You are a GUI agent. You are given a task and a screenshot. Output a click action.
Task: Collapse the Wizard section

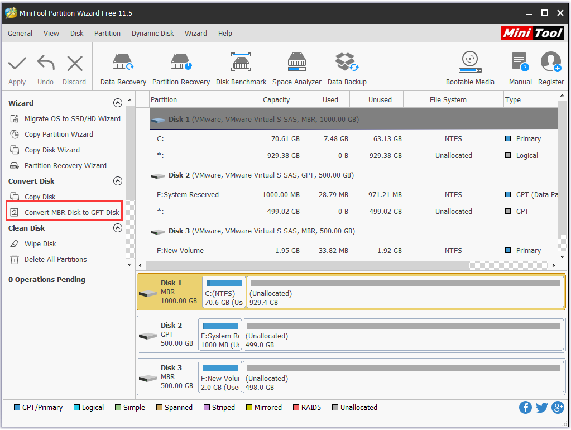(x=118, y=103)
